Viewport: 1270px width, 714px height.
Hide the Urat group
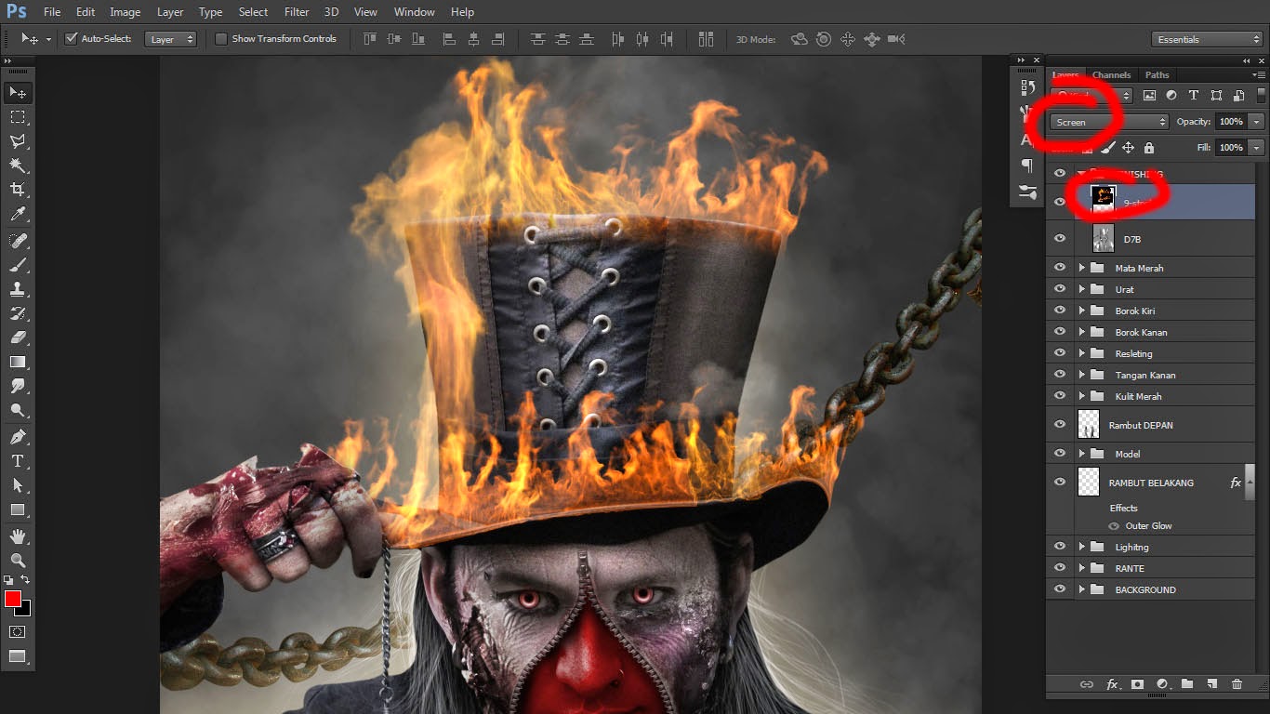click(x=1060, y=289)
